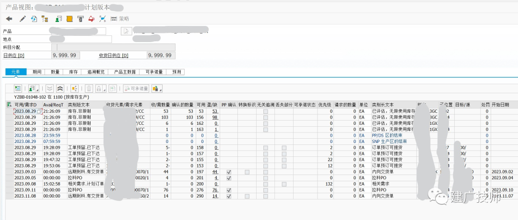Image resolution: width=518 pixels, height=220 pixels.
Task: Click the refresh document icon
Action: [34, 19]
